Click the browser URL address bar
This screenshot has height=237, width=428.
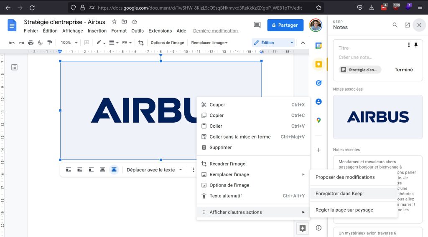(x=199, y=8)
